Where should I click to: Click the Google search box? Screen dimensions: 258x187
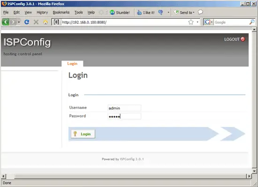click(x=231, y=22)
